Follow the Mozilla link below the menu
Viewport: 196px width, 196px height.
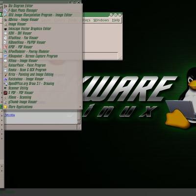(x=10, y=115)
